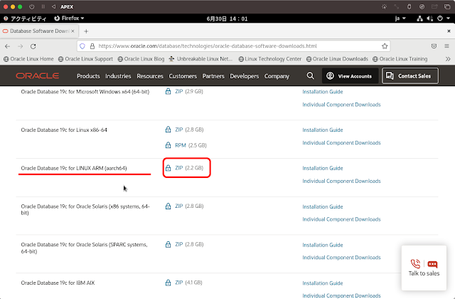Open the Oracle site search icon
The width and height of the screenshot is (455, 299).
pyautogui.click(x=310, y=76)
